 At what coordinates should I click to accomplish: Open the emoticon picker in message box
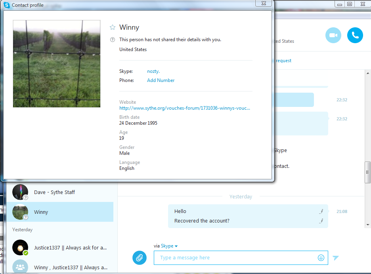pos(321,258)
